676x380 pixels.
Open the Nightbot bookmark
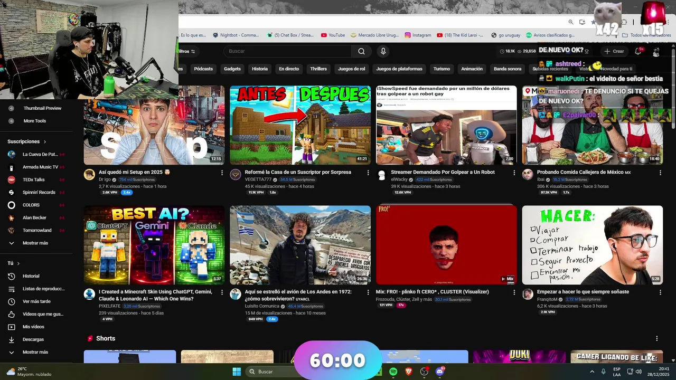click(x=236, y=35)
